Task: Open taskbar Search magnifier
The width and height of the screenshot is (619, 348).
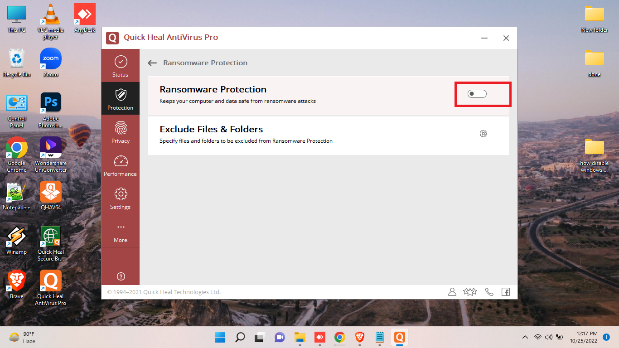Action: coord(240,337)
